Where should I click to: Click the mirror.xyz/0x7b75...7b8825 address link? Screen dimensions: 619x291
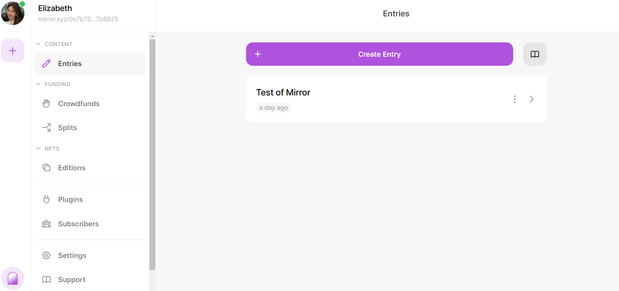78,19
